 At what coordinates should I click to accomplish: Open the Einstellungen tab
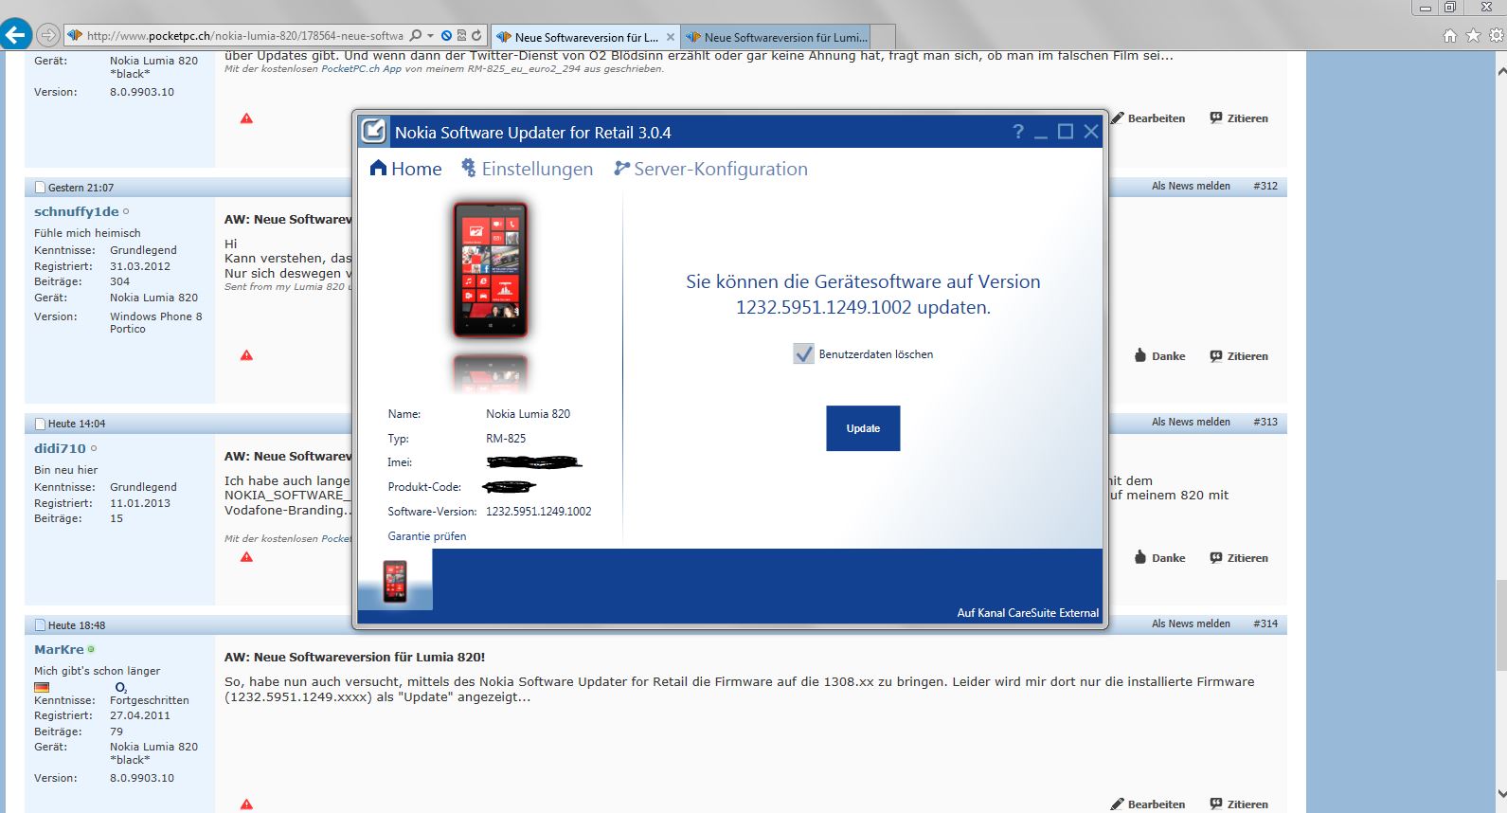click(527, 169)
